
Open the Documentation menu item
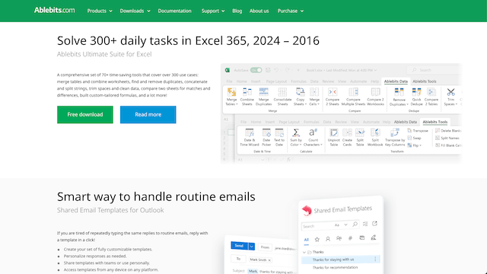click(x=174, y=11)
